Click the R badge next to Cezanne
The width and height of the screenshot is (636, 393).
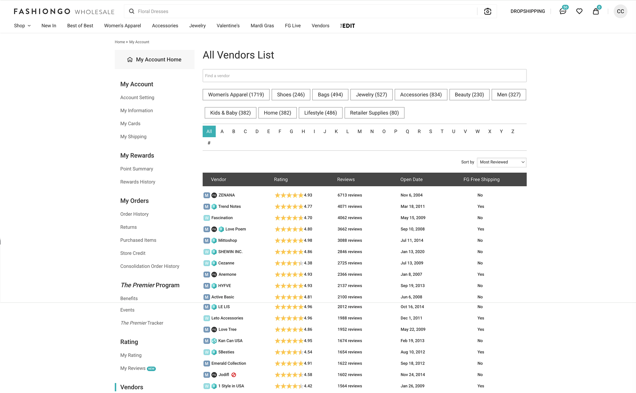(x=214, y=263)
